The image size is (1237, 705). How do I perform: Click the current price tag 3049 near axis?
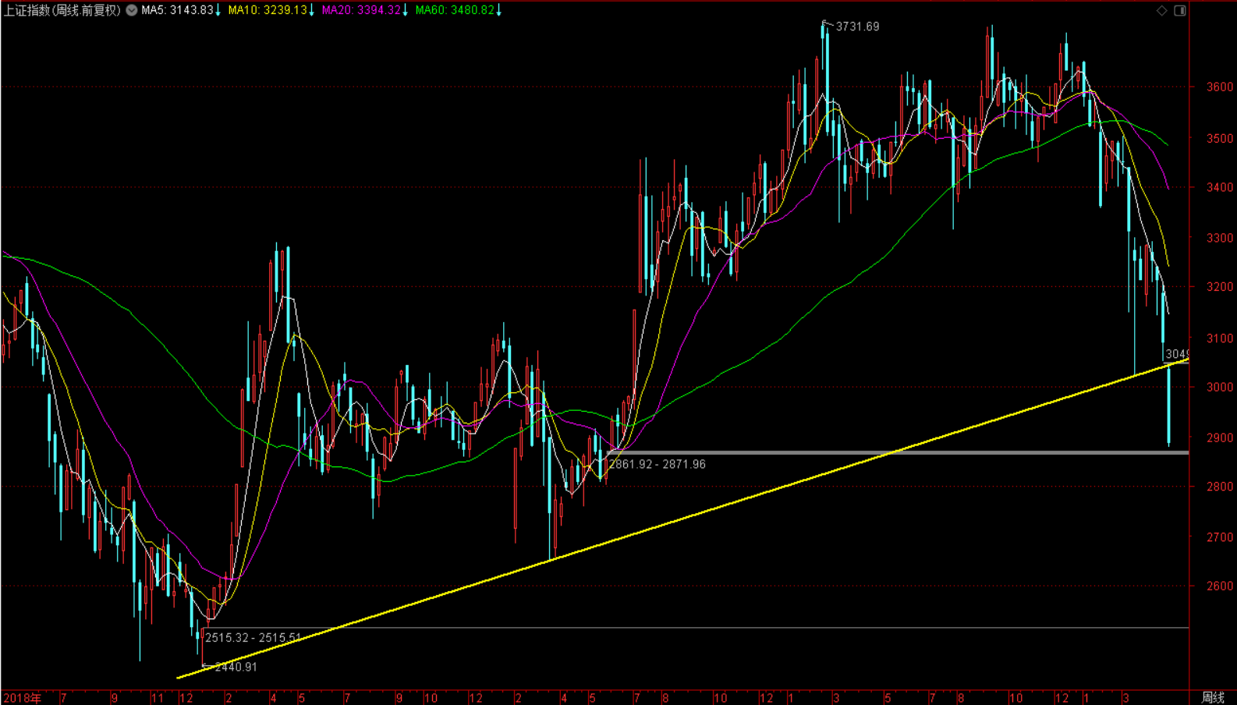[x=1176, y=354]
